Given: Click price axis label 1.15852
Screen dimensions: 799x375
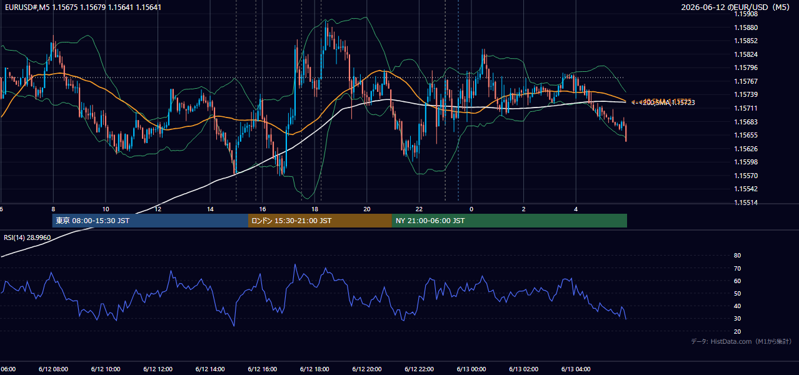Looking at the screenshot, I should 746,41.
